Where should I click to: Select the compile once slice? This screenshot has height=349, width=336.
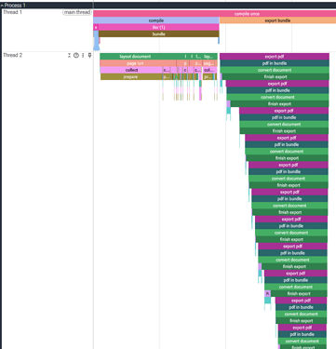coord(214,14)
